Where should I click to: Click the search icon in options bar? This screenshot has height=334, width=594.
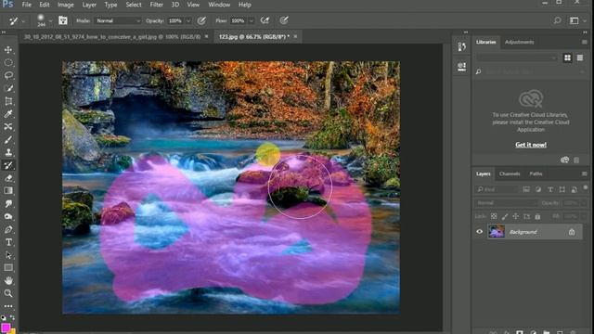coord(557,20)
